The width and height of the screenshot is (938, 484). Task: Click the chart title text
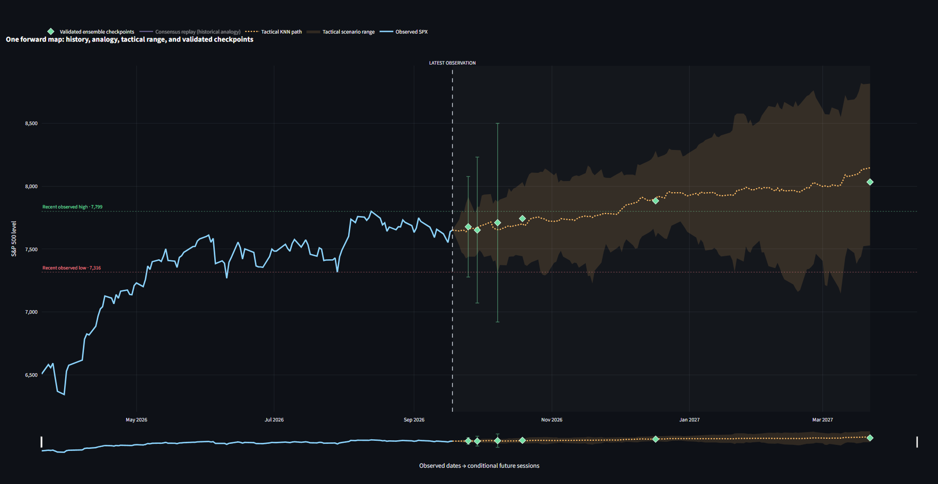point(130,40)
